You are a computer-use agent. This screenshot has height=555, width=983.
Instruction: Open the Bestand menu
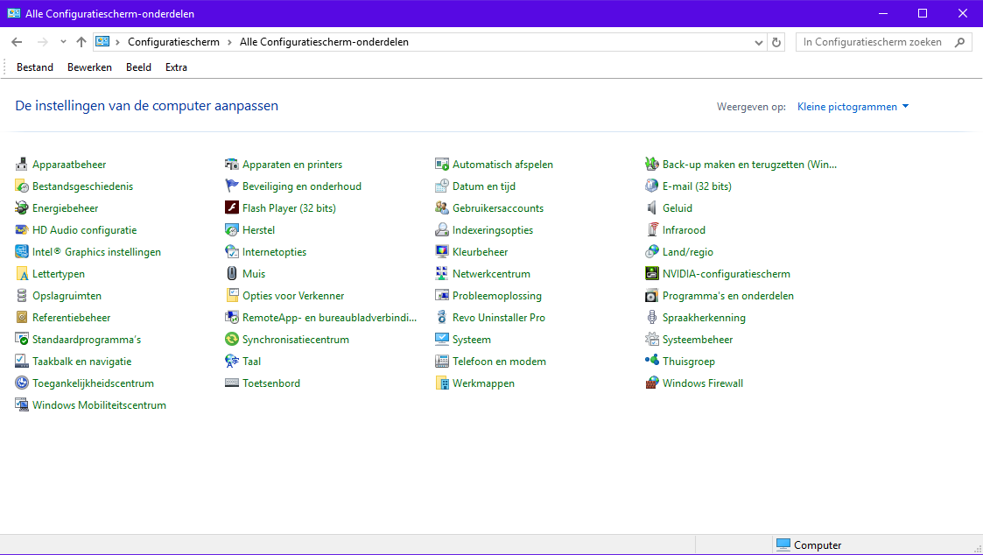pos(35,67)
